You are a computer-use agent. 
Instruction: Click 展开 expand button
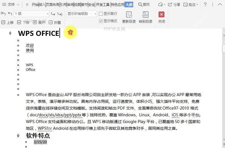pyautogui.click(x=39, y=22)
